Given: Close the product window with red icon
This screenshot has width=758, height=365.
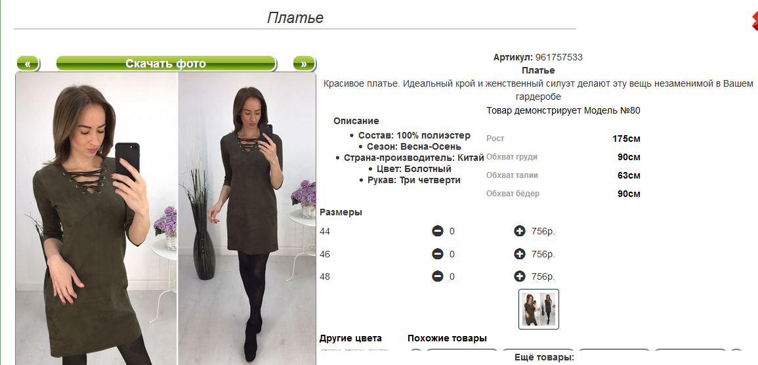Looking at the screenshot, I should pyautogui.click(x=754, y=21).
